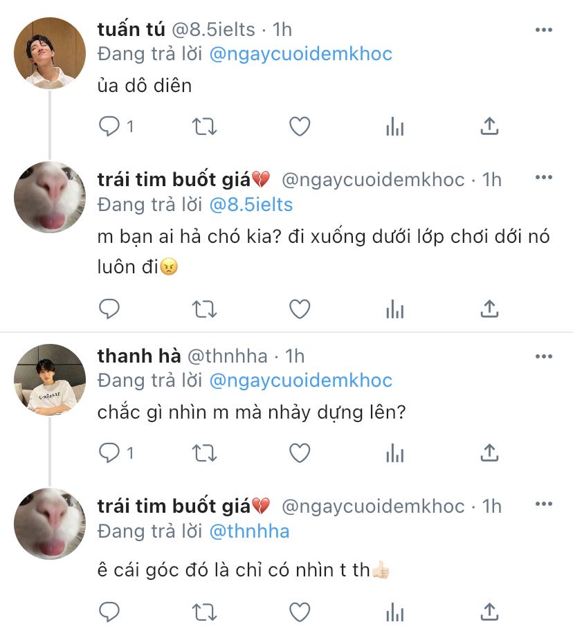Open thanh hà's profile picture
Screen dimensions: 573x629
pyautogui.click(x=50, y=380)
